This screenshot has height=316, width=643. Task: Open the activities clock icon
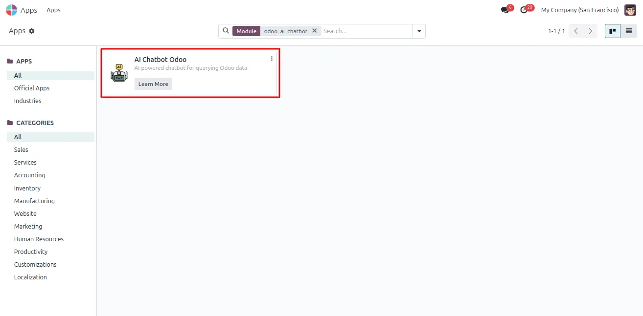(x=524, y=10)
